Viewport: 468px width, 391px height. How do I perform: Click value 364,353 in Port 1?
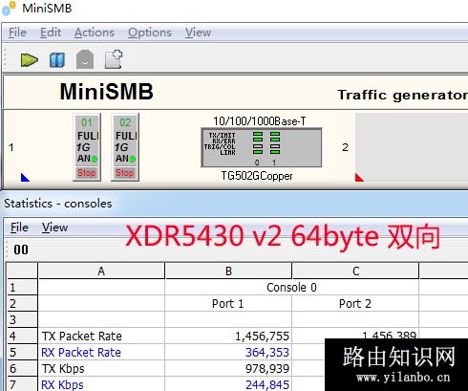[x=267, y=353]
